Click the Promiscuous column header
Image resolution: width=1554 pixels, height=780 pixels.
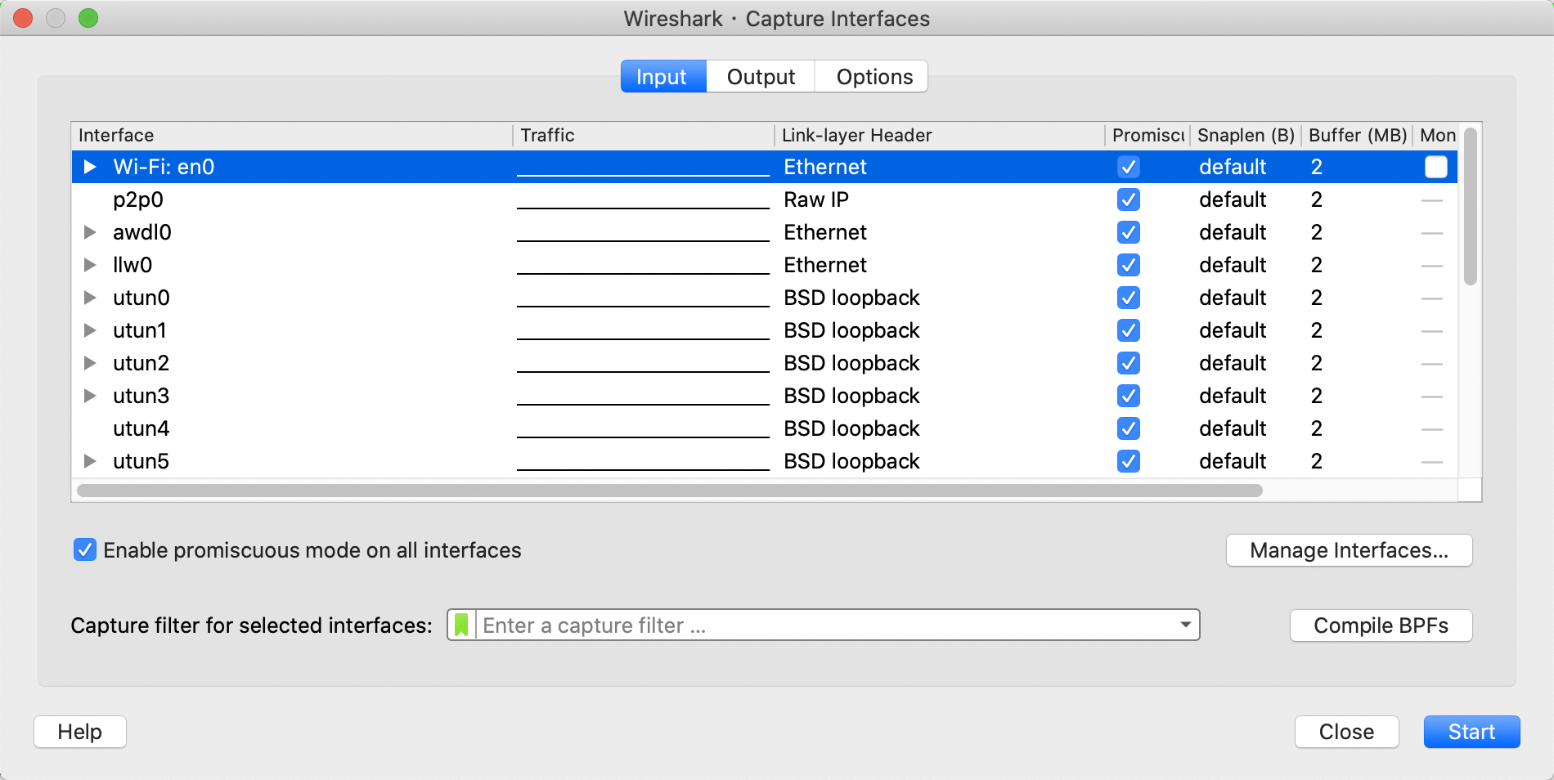click(1148, 135)
